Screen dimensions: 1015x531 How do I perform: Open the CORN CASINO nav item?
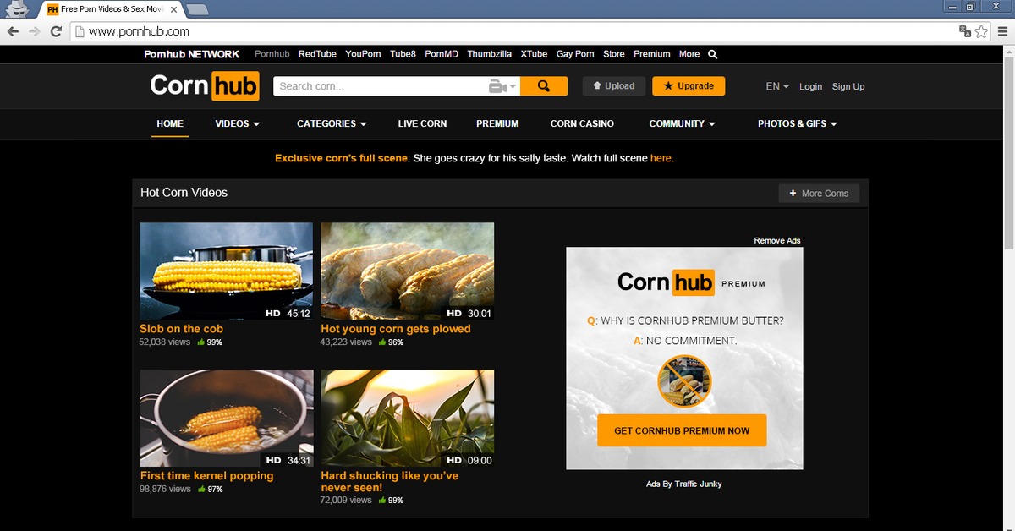(582, 123)
